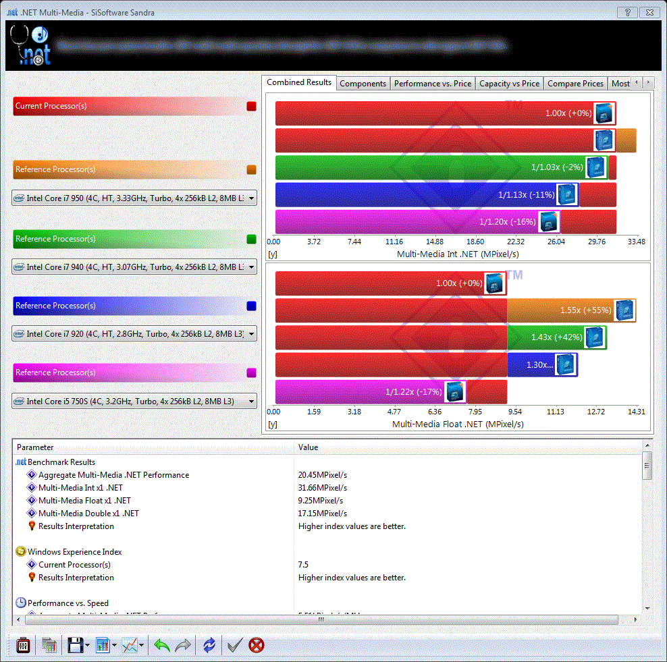Click the 31.66MPixel/s value

point(323,488)
